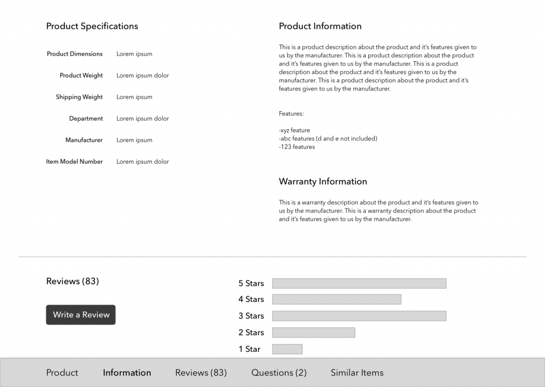Click the 5 Stars rating bar

tap(359, 283)
